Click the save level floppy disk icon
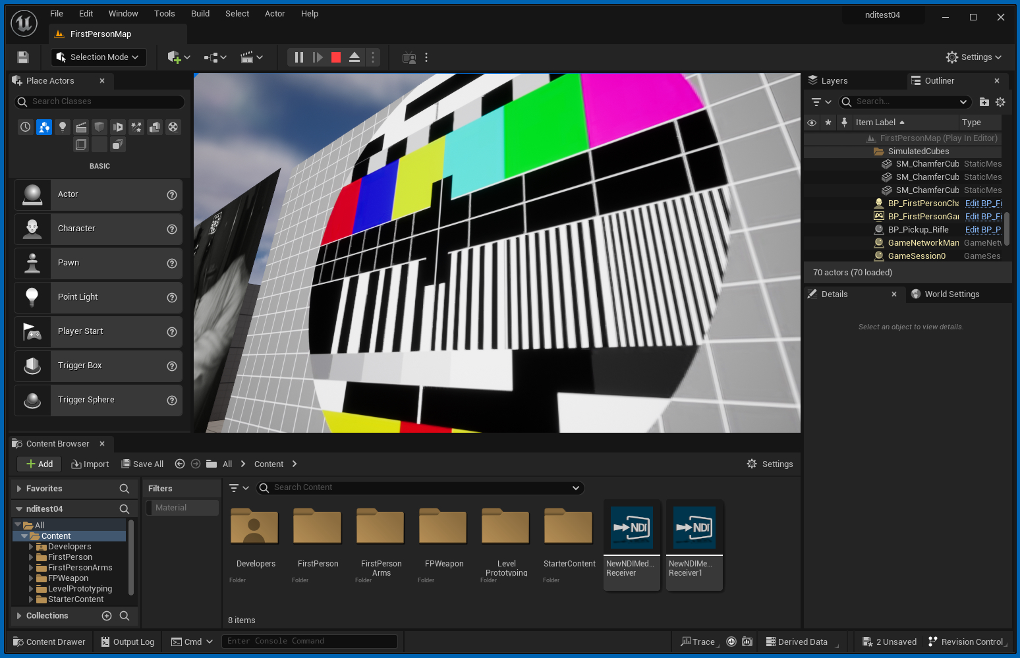The height and width of the screenshot is (658, 1020). (23, 57)
